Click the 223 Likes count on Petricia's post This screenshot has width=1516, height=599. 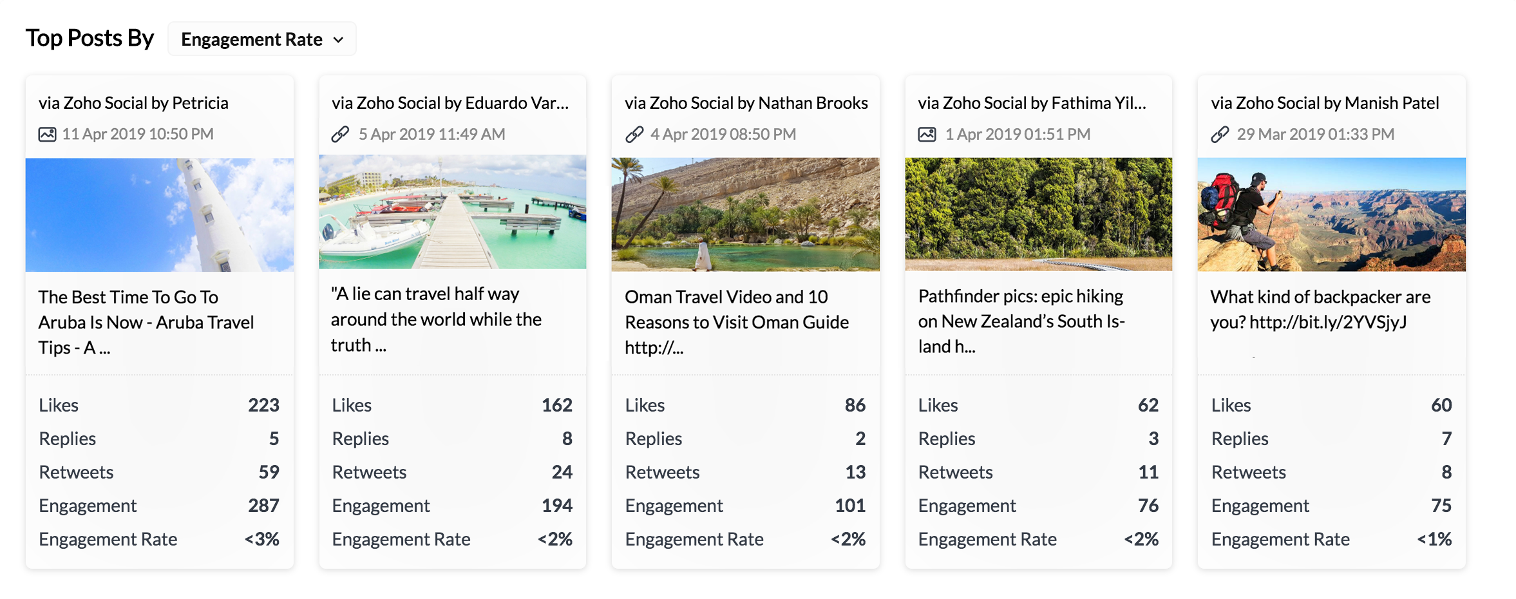[x=263, y=405]
